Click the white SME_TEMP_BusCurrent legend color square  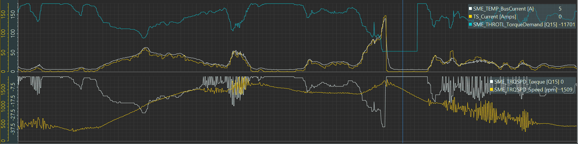point(470,9)
